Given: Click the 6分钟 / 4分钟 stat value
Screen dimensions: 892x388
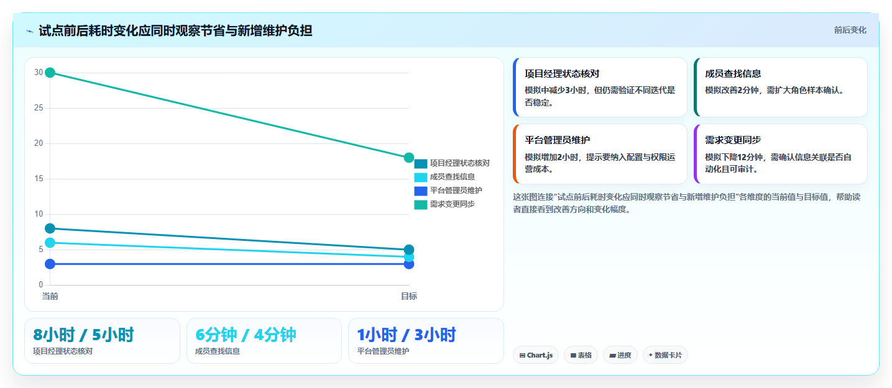Looking at the screenshot, I should click(246, 335).
